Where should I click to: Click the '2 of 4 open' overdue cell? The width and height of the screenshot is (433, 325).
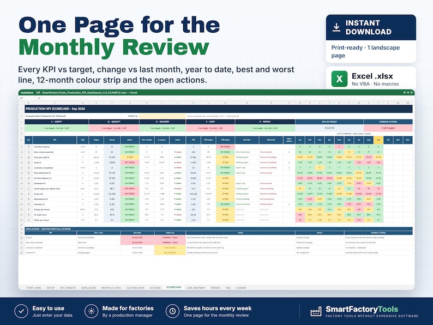(388, 128)
